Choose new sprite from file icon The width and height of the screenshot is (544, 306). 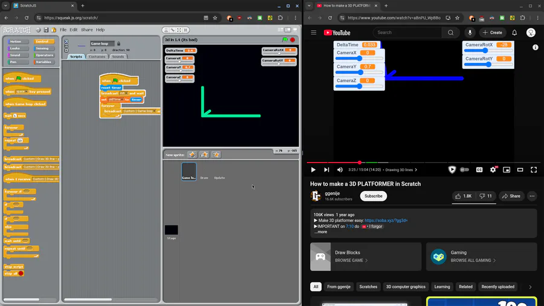pyautogui.click(x=204, y=154)
